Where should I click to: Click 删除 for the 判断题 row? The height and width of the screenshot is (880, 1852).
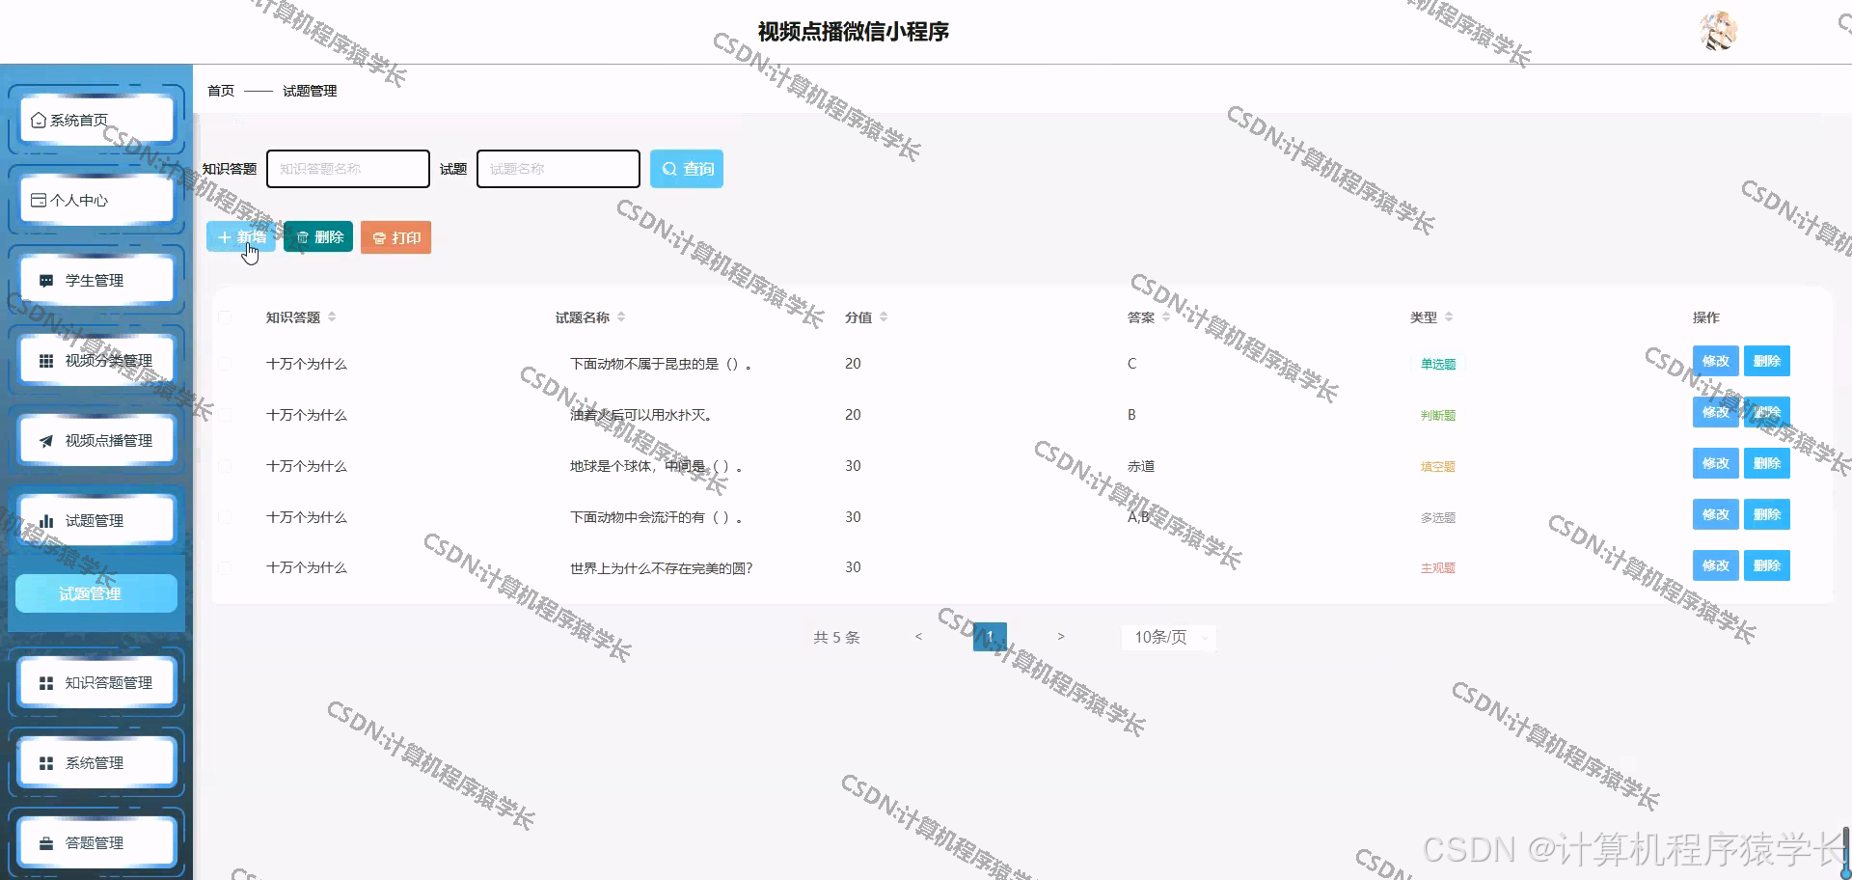click(x=1767, y=412)
